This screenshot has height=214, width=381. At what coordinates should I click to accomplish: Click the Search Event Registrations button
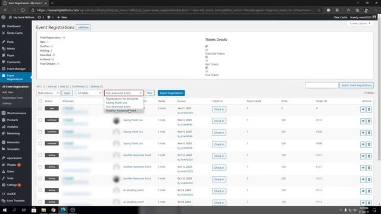coord(357,85)
